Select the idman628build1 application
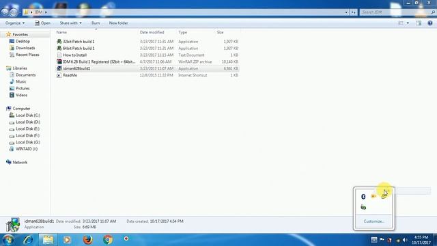437x246 pixels. tap(147, 68)
